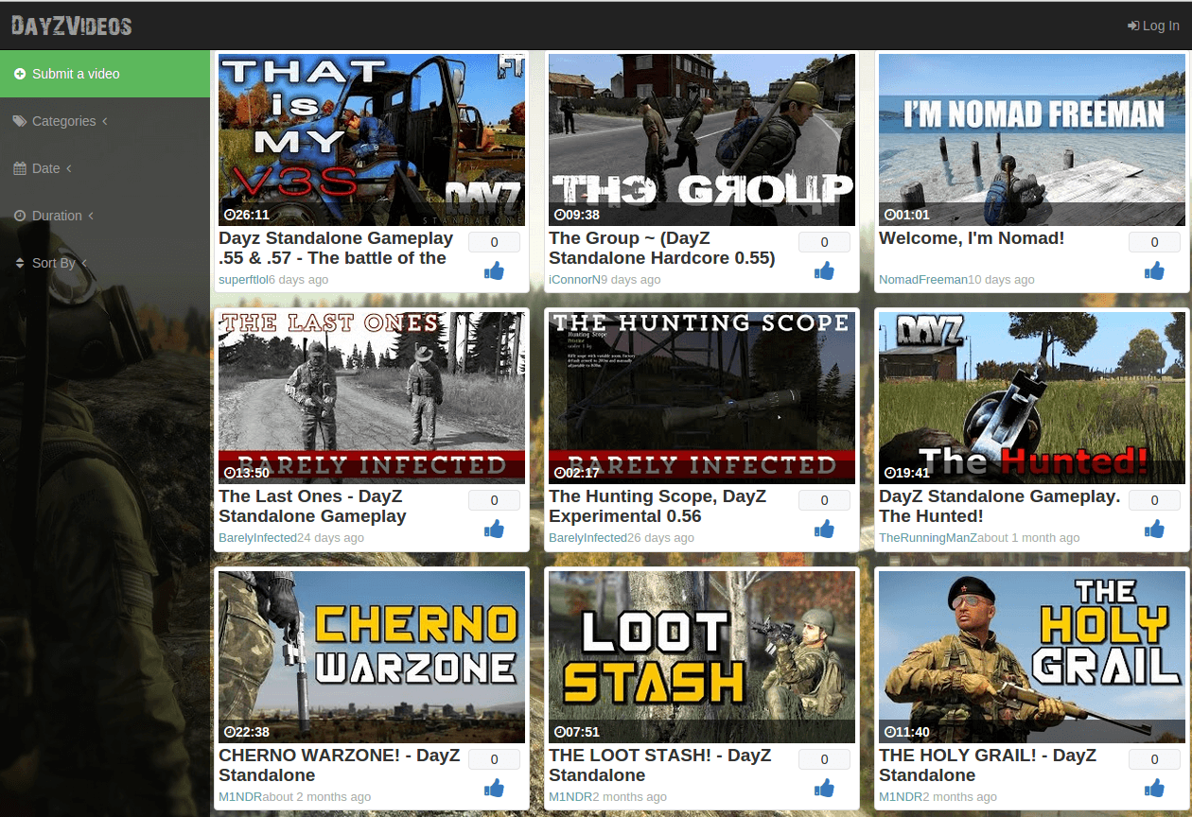Open 'The Last Ones - DayZ Standalone Gameplay' title

[312, 506]
